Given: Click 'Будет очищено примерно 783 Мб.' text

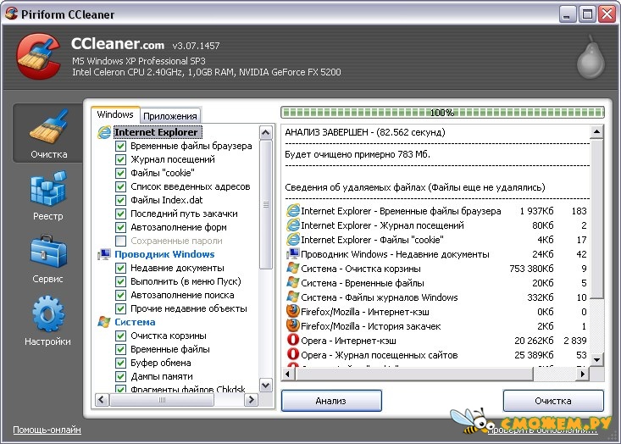Looking at the screenshot, I should 358,154.
